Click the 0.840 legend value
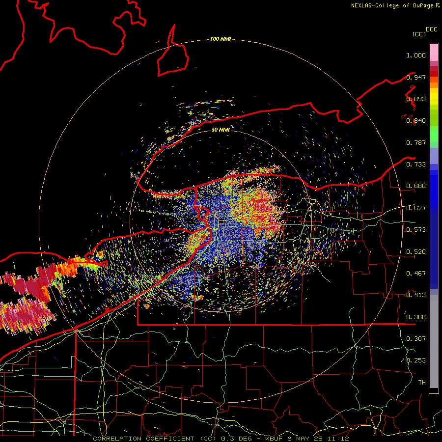Image resolution: width=442 pixels, height=442 pixels. tap(416, 121)
